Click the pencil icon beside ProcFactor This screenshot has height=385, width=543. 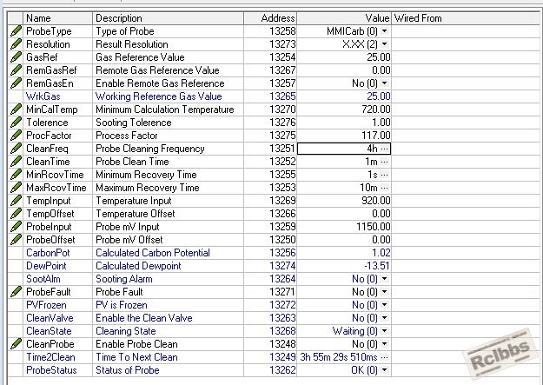point(16,136)
